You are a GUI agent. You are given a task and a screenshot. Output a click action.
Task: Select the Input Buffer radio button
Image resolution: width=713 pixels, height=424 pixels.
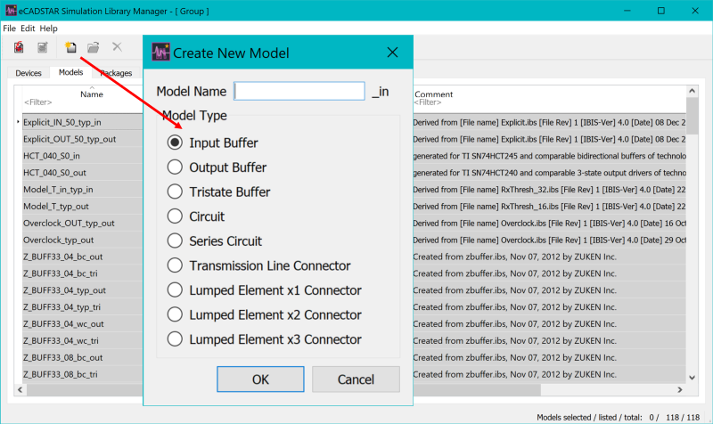coord(175,143)
